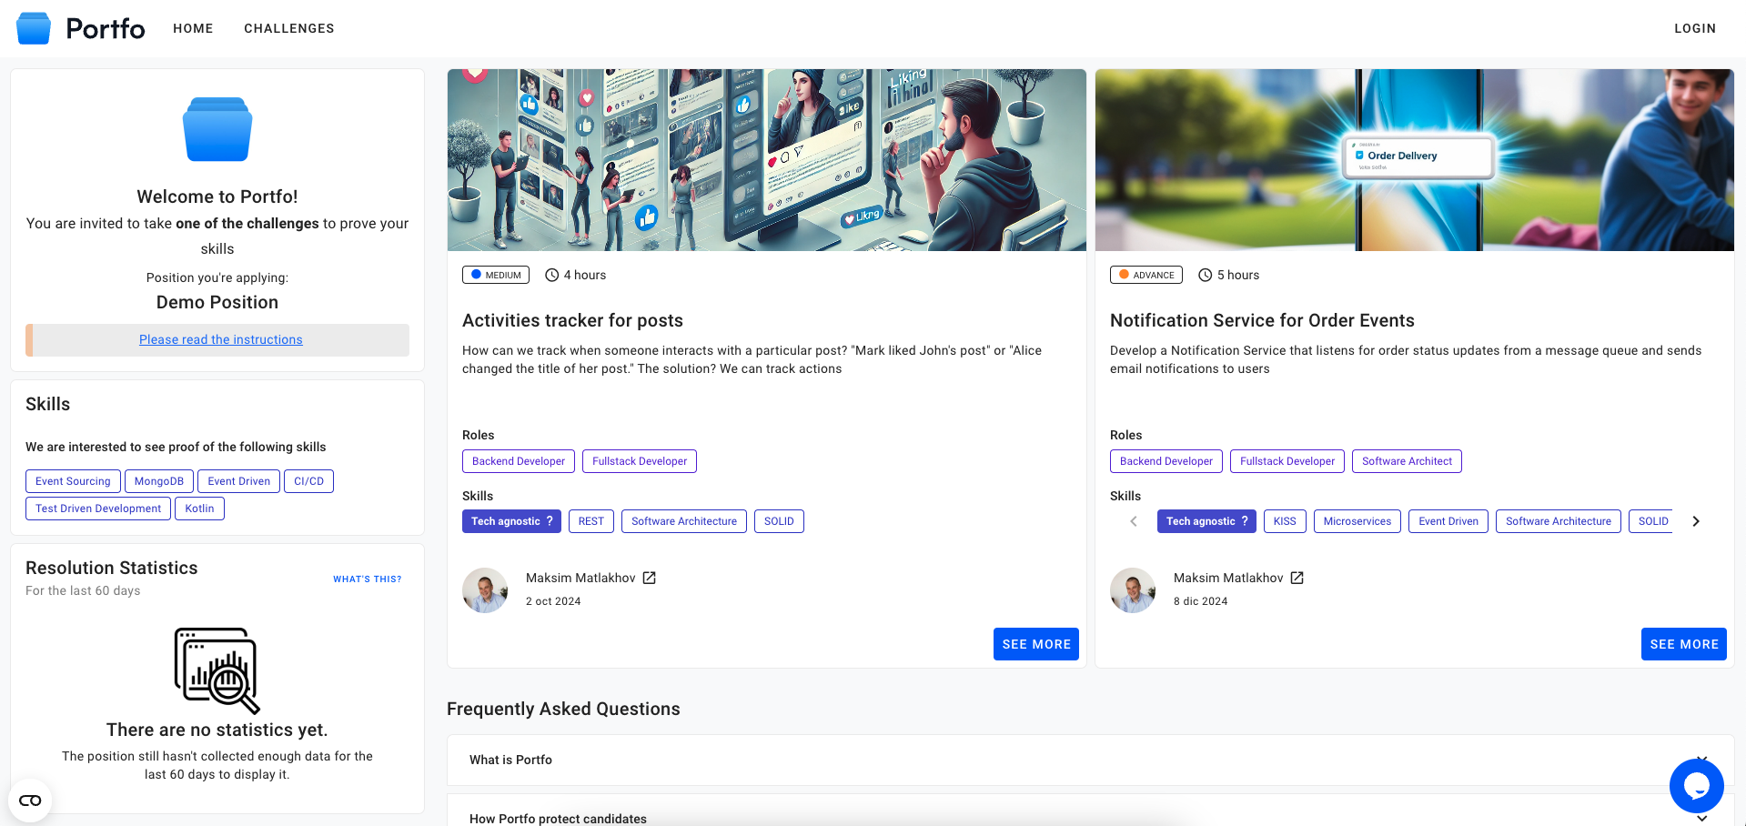
Task: Open Please read the instructions link
Action: coord(221,339)
